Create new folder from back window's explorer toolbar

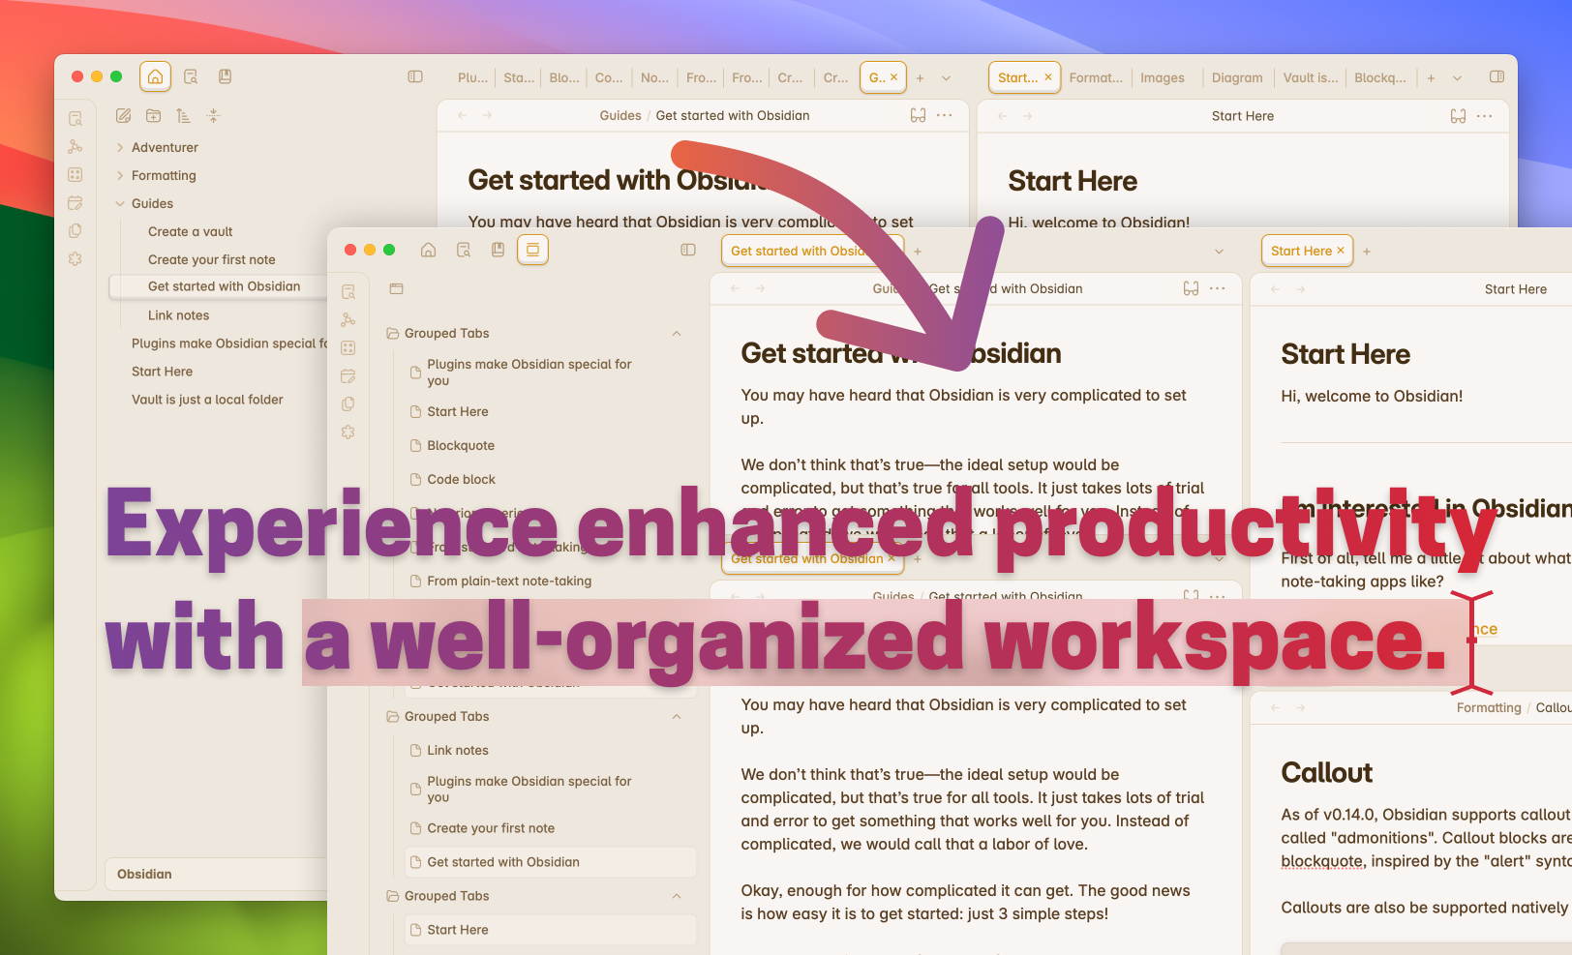[x=153, y=115]
